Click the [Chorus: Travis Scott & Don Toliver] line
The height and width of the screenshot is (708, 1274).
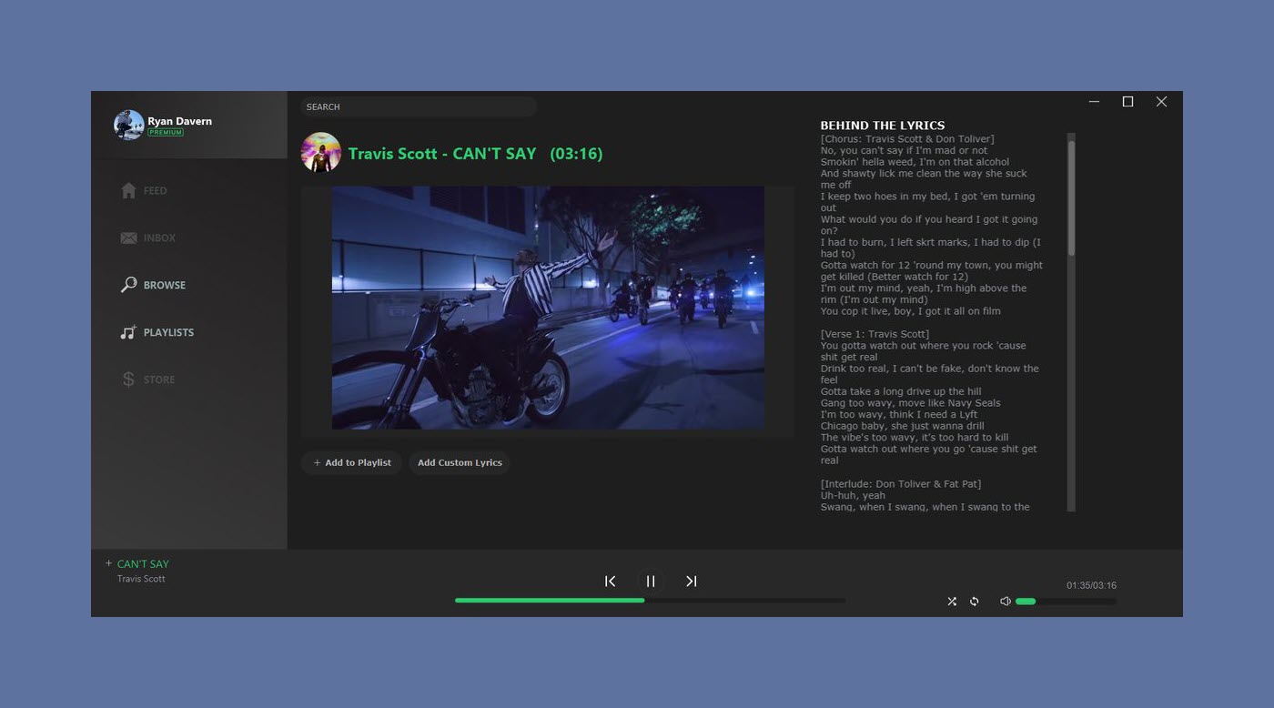[x=907, y=139]
